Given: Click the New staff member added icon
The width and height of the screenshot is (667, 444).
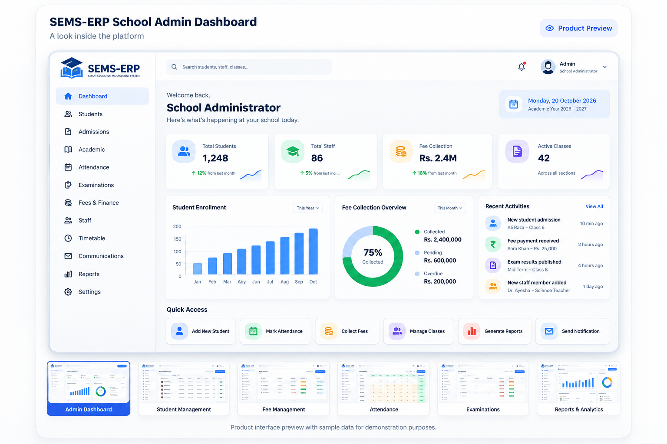Looking at the screenshot, I should click(x=493, y=286).
